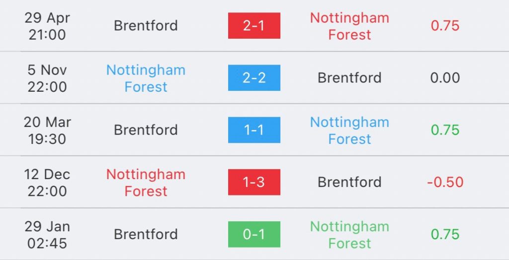This screenshot has height=260, width=509.
Task: Open Brentford in the 5 Nov row
Action: point(349,78)
